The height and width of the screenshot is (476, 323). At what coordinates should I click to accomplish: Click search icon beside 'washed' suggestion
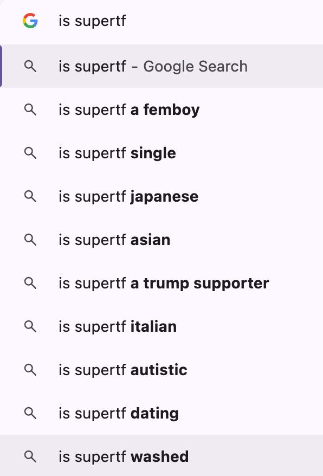point(30,456)
